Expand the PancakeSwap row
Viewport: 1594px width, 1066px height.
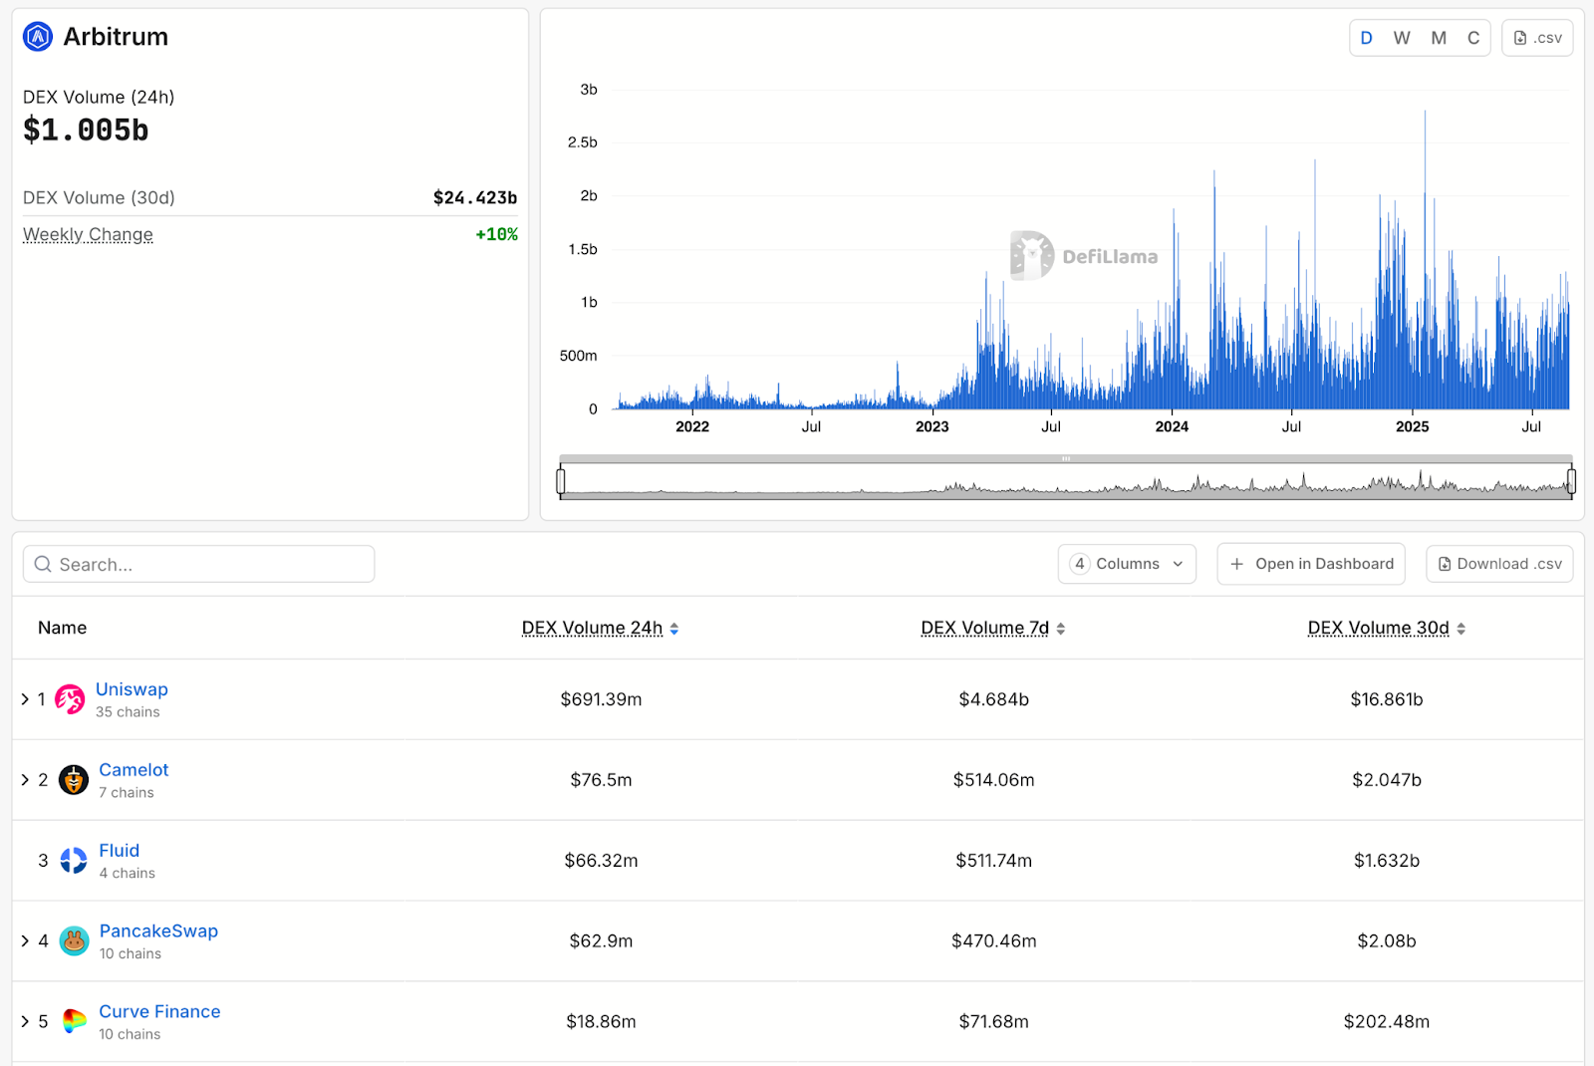[25, 940]
